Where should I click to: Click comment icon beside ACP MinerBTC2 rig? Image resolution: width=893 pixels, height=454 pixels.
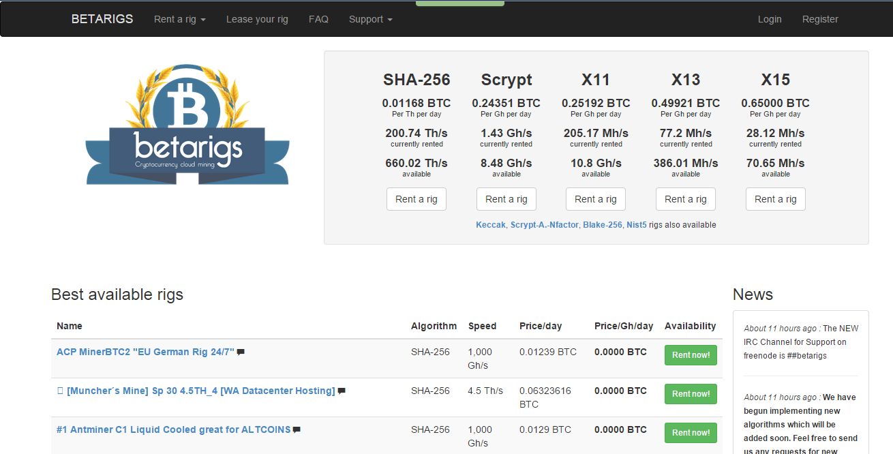pos(241,352)
